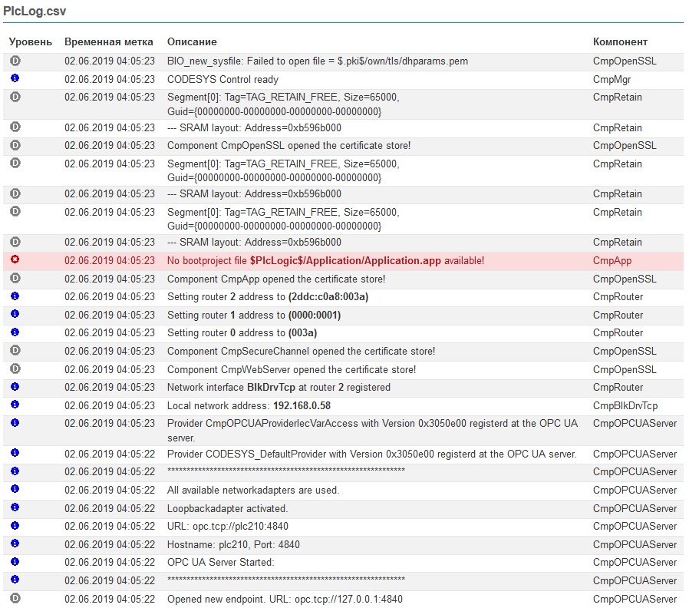Click the 'Временная метка' column header
The image size is (689, 608).
pos(109,42)
